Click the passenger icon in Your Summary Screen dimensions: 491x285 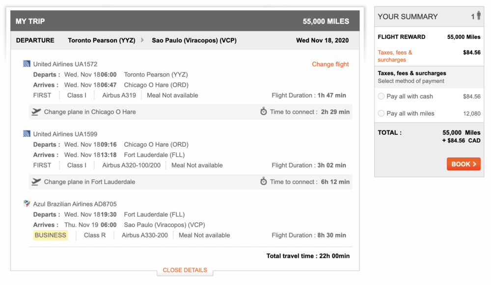click(478, 16)
